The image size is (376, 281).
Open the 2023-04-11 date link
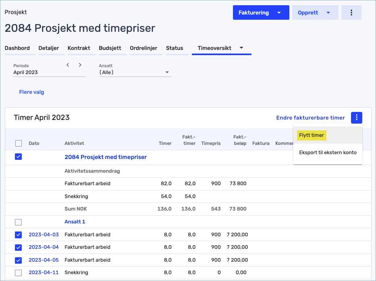(x=44, y=273)
